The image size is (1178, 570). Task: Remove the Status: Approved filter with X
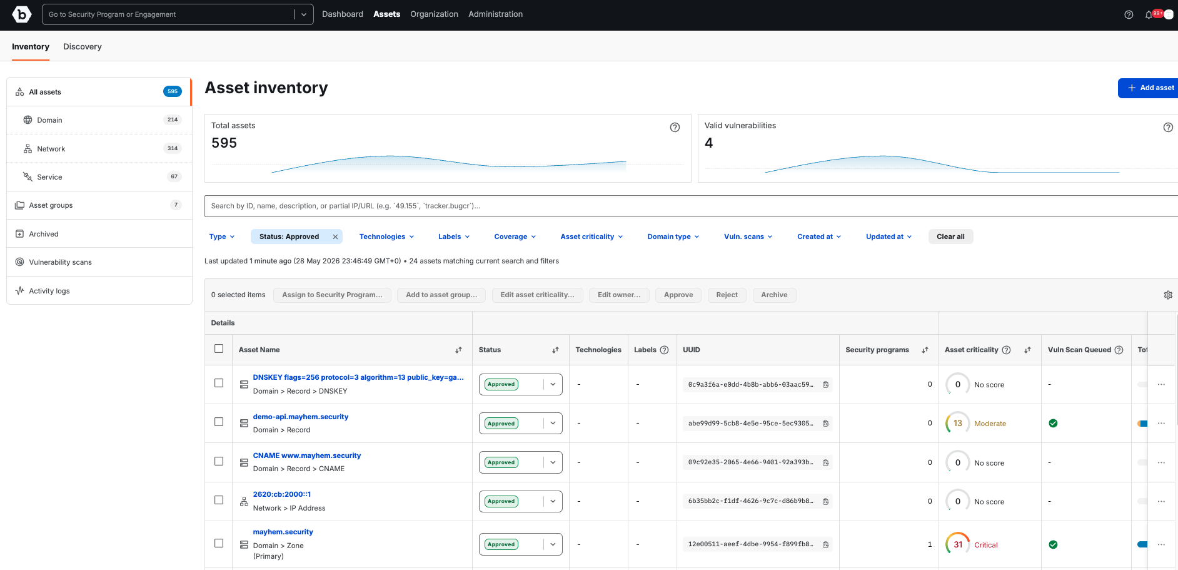pyautogui.click(x=335, y=237)
